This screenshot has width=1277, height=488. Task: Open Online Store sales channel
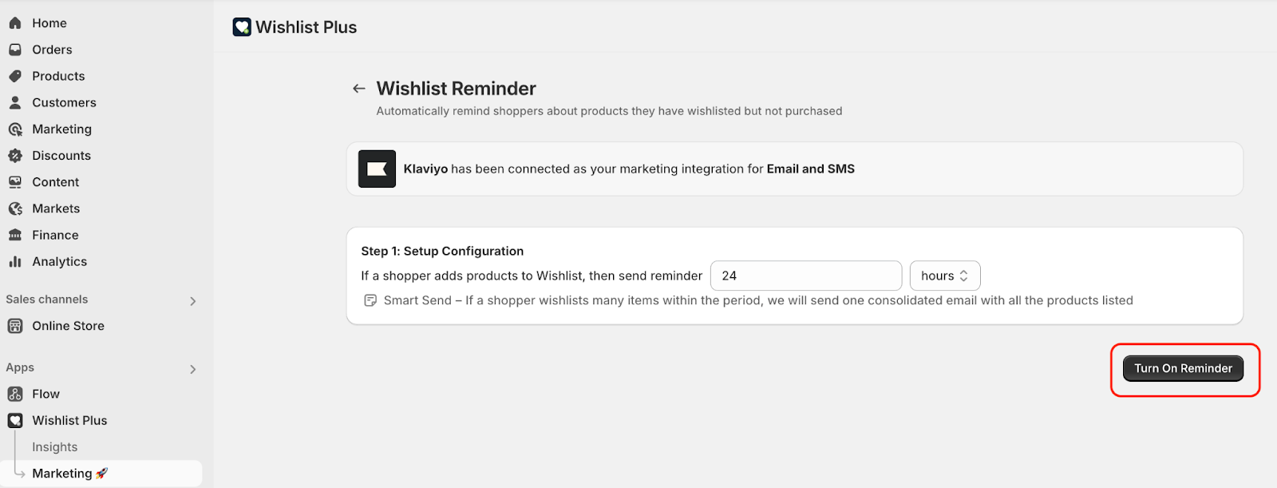click(68, 326)
